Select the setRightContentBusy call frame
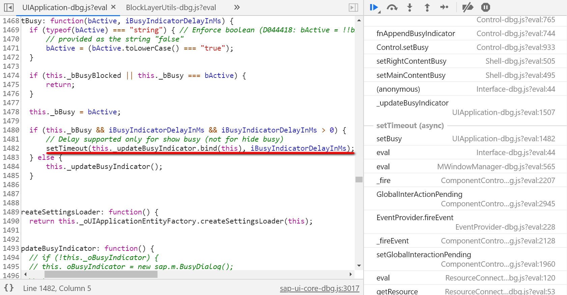Screen dimensions: 567x295 [x=465, y=61]
